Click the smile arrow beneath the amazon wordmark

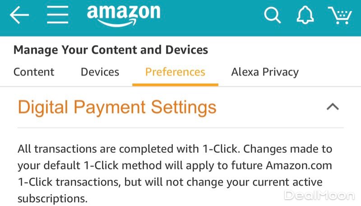[x=117, y=23]
